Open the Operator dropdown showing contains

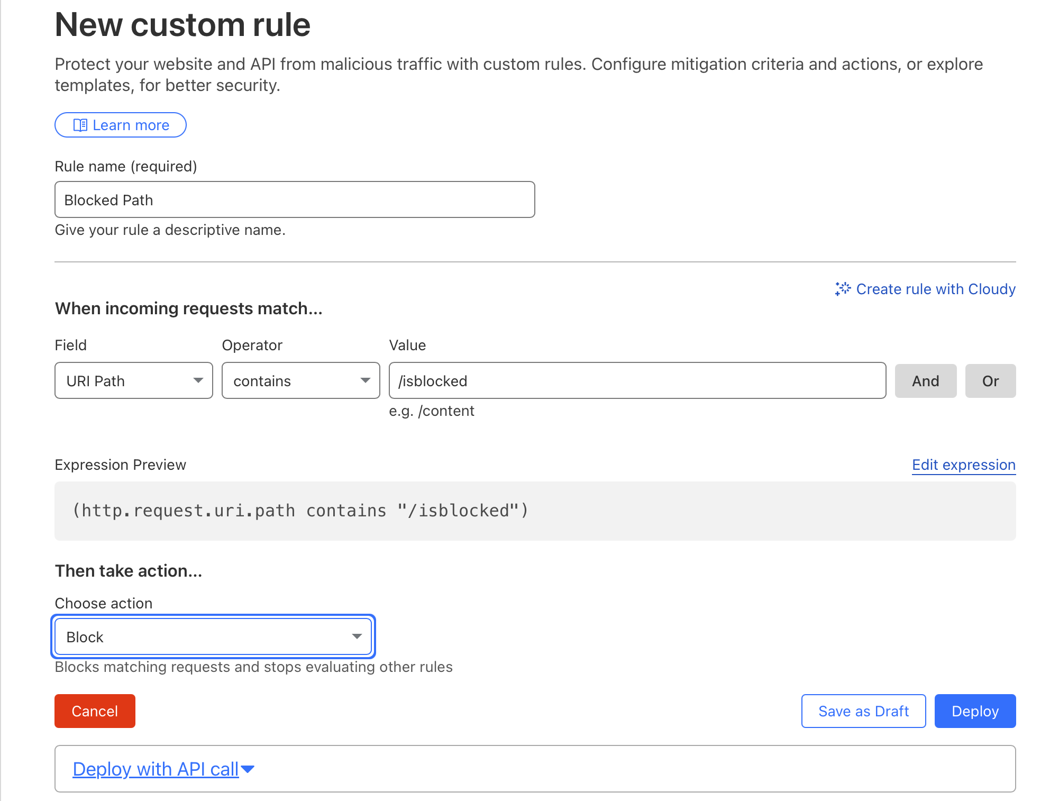click(x=301, y=380)
